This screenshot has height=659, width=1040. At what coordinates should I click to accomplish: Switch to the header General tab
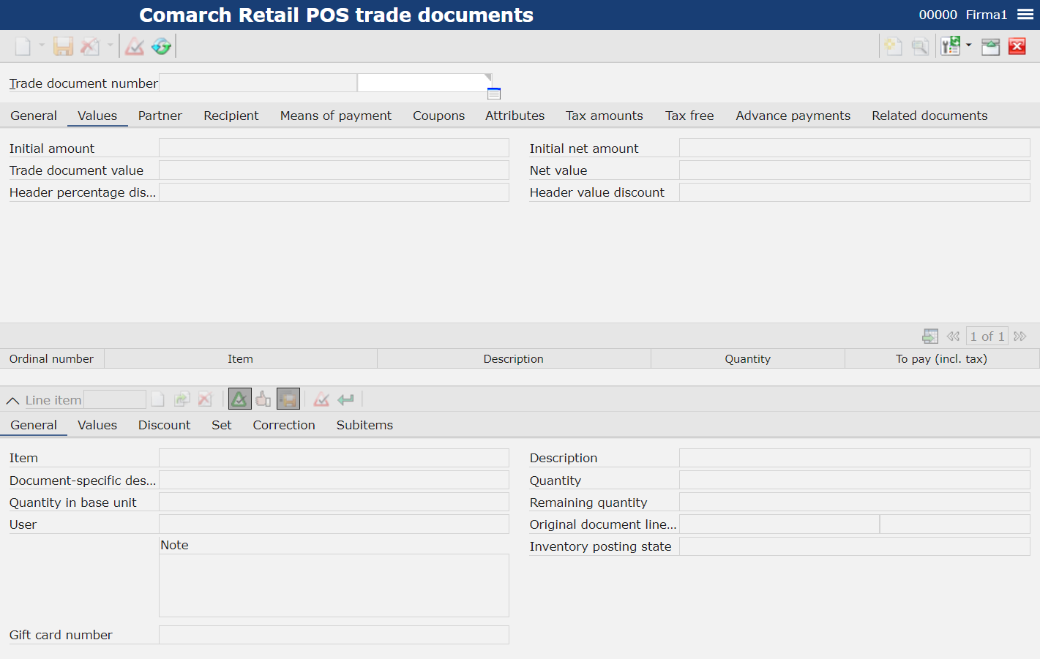[34, 116]
